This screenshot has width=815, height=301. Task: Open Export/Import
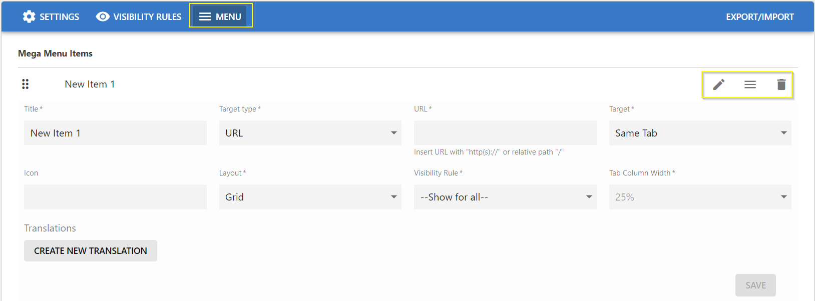[760, 16]
